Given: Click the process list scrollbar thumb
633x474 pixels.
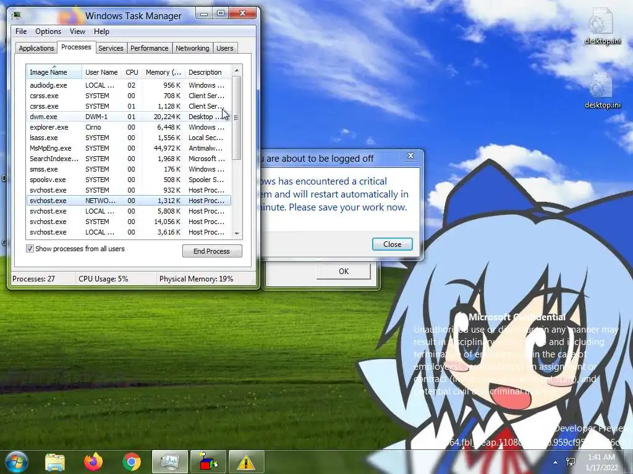Looking at the screenshot, I should (x=237, y=118).
